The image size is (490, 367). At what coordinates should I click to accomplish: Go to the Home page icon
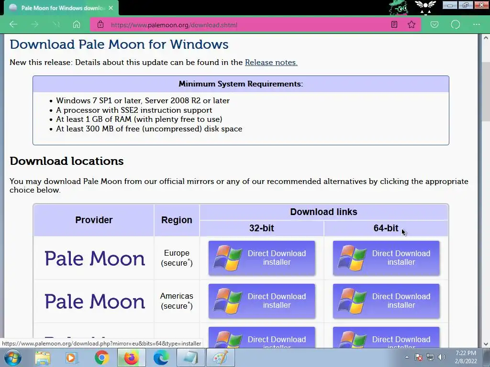[x=77, y=24]
